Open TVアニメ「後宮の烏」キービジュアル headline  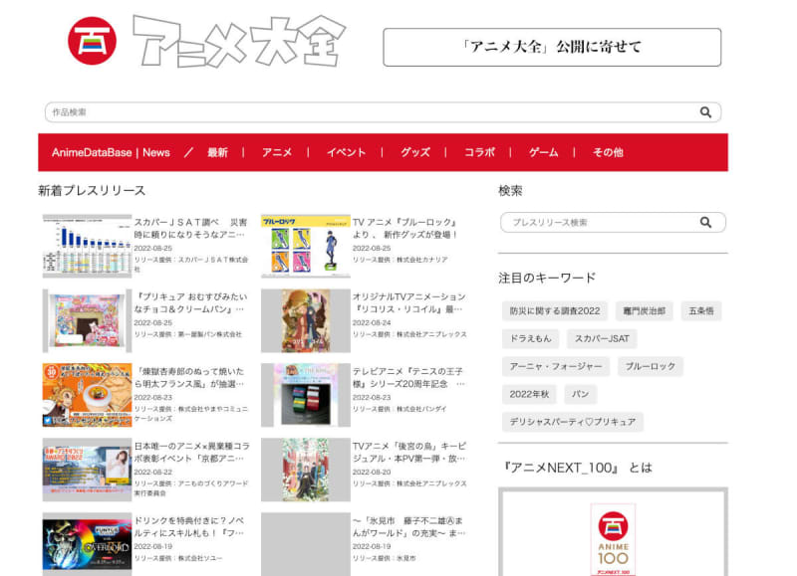tap(409, 453)
